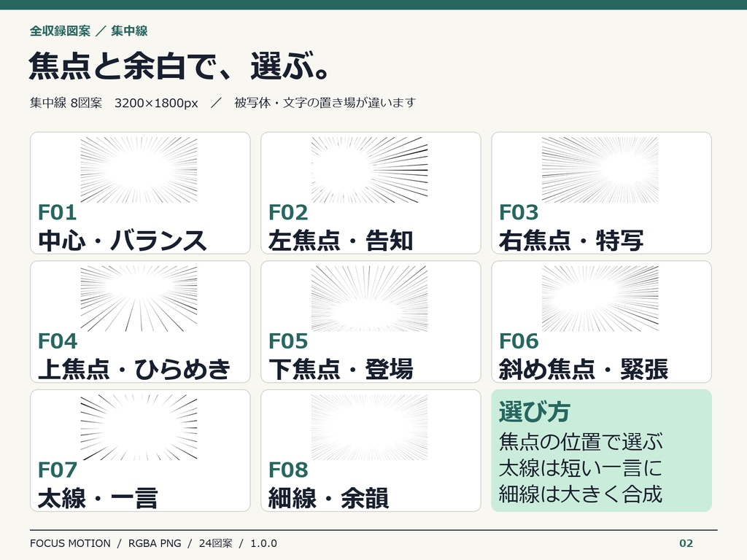Click the caption 右焦点・特写
Image resolution: width=747 pixels, height=560 pixels.
tap(571, 241)
